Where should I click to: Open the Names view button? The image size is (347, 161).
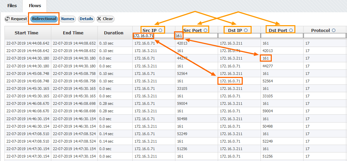pos(68,19)
